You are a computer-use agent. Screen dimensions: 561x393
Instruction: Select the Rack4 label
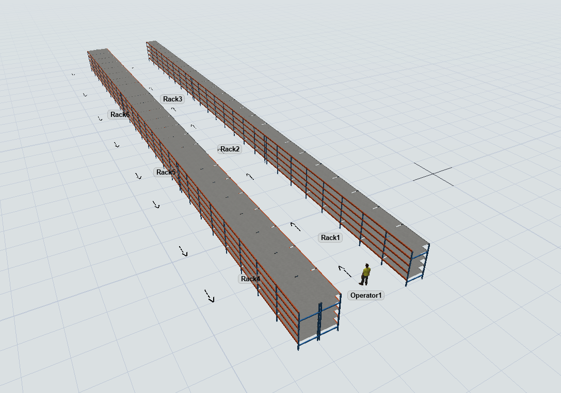coord(250,279)
